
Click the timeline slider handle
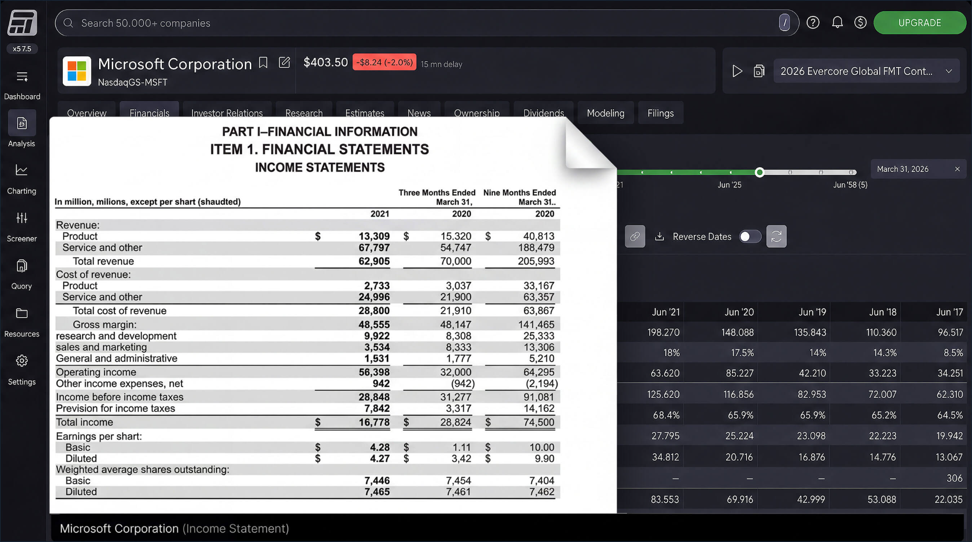click(759, 172)
